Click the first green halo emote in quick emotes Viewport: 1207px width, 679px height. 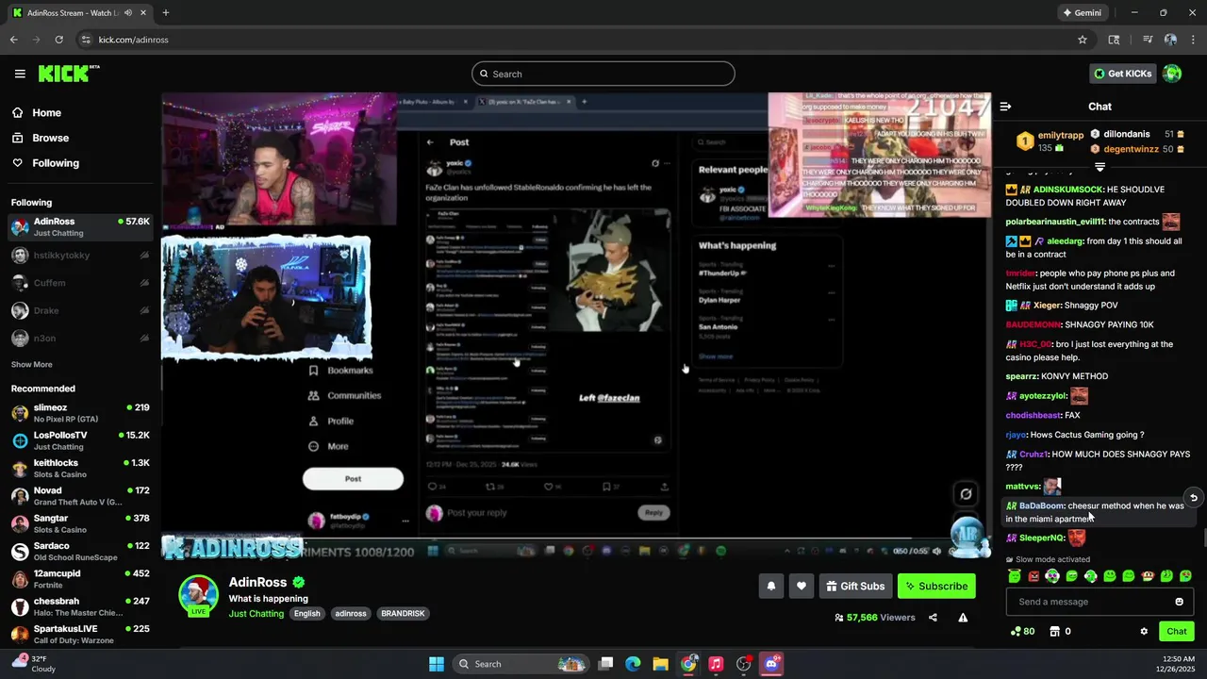click(x=1015, y=576)
